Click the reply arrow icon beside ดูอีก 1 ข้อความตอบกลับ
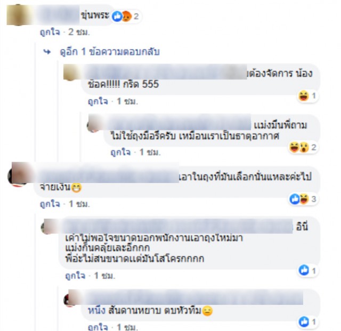This screenshot has height=331, width=341. pos(47,52)
